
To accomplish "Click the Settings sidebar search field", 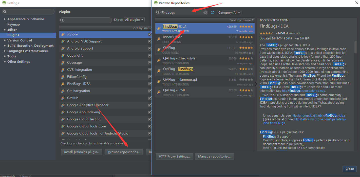I will pyautogui.click(x=28, y=12).
